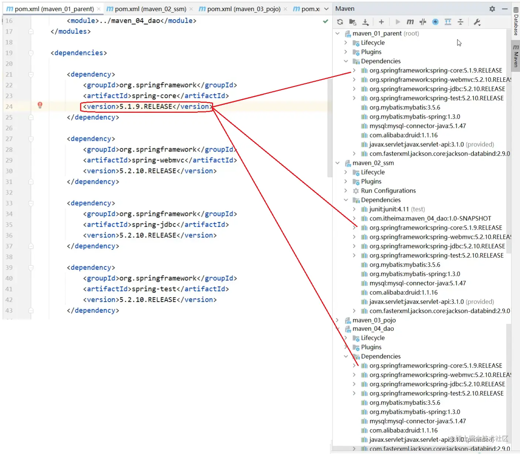
Task: Run Maven Build with play icon
Action: tap(398, 22)
